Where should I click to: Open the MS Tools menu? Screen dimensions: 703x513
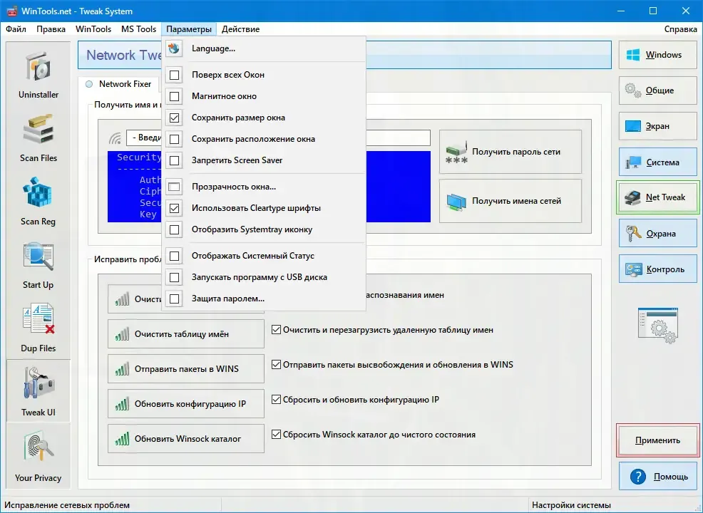point(138,29)
